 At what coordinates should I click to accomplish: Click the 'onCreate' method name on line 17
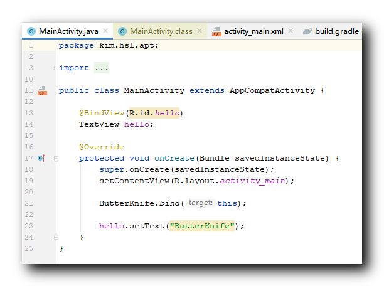click(174, 158)
